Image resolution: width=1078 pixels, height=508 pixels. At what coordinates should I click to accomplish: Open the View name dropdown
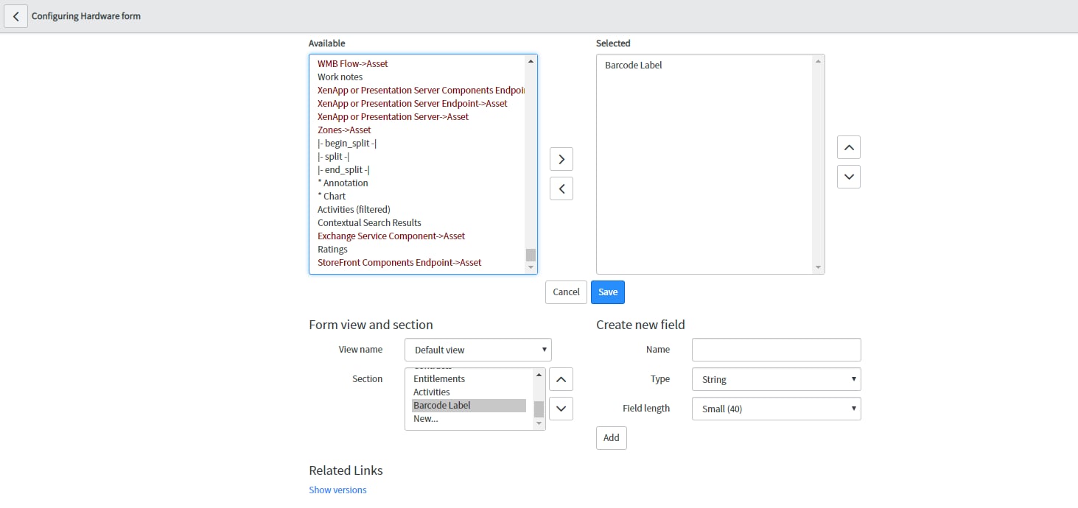tap(477, 349)
